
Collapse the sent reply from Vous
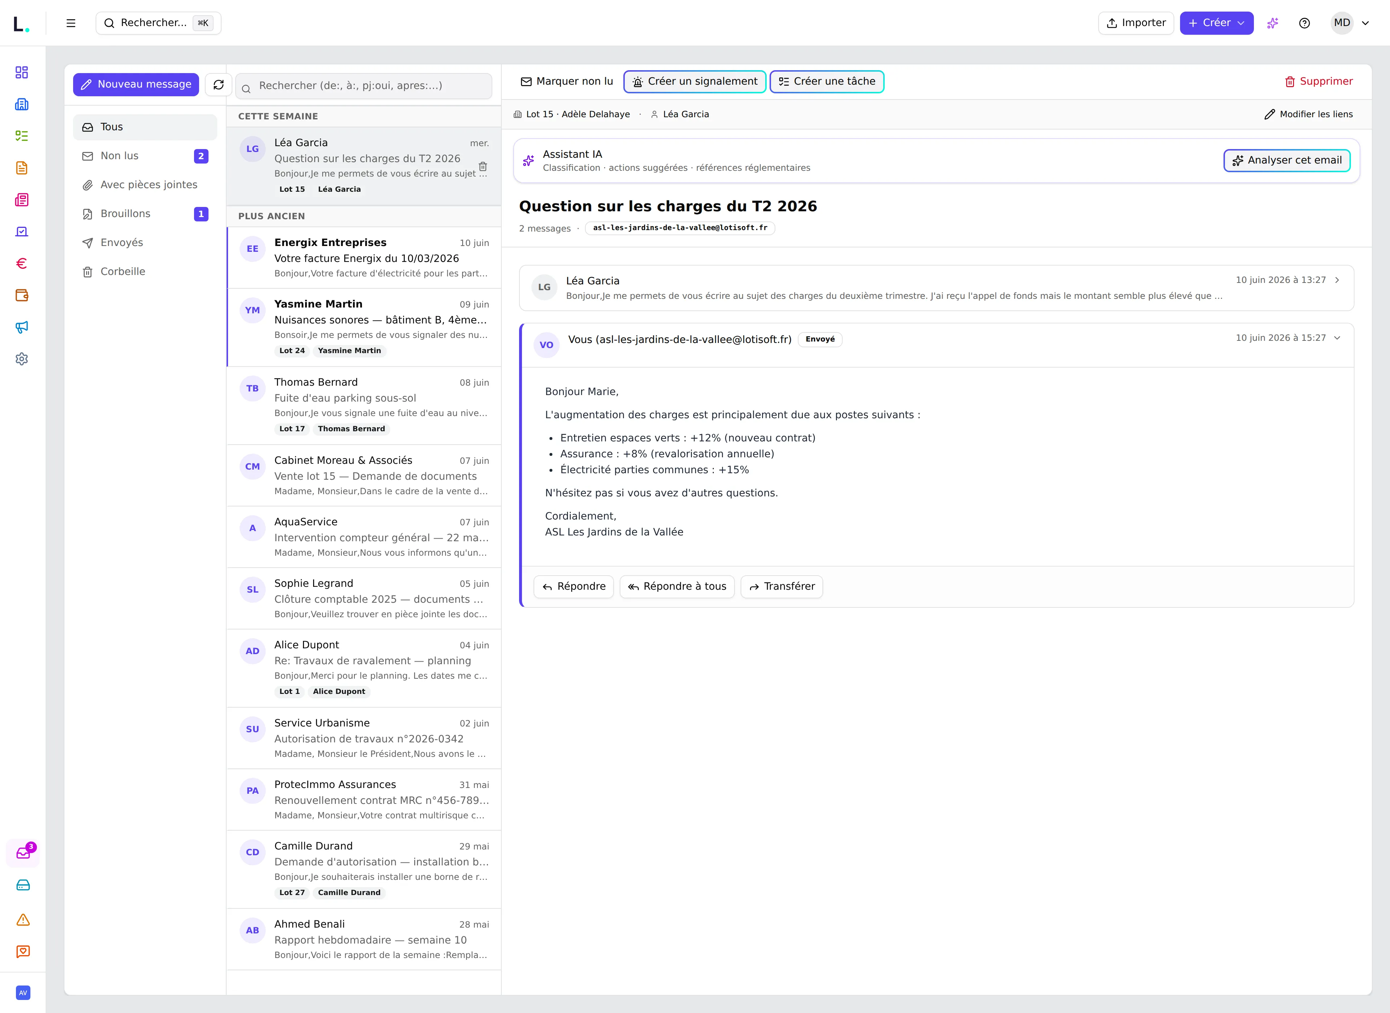1337,338
